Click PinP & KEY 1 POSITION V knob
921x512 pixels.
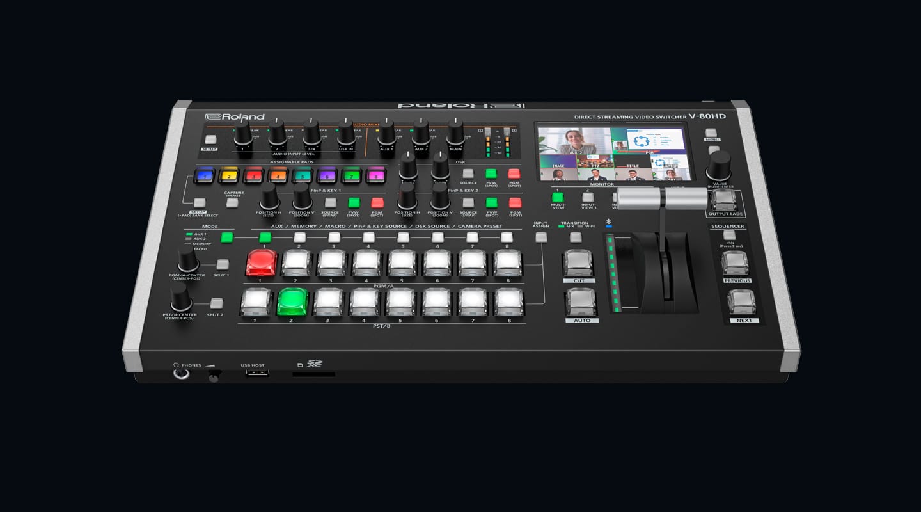coord(302,196)
